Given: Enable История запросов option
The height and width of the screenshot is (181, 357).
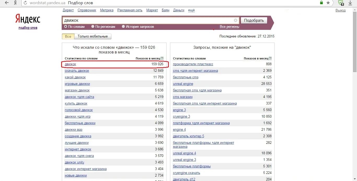Looking at the screenshot, I should (x=123, y=26).
